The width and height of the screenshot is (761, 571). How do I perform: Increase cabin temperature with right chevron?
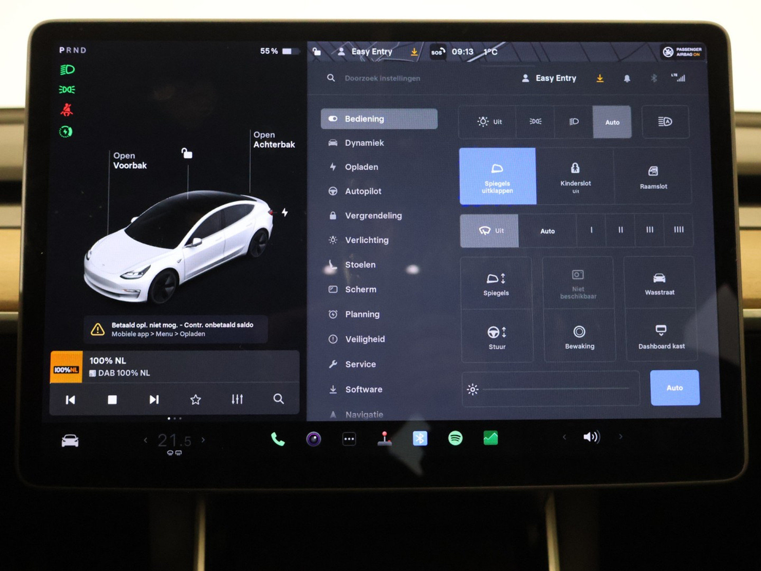pos(203,440)
